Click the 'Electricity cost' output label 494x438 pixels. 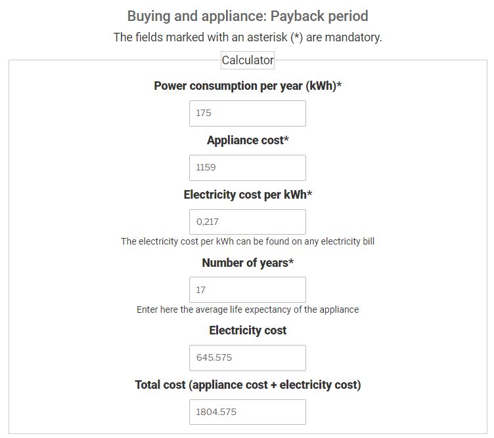(x=248, y=330)
